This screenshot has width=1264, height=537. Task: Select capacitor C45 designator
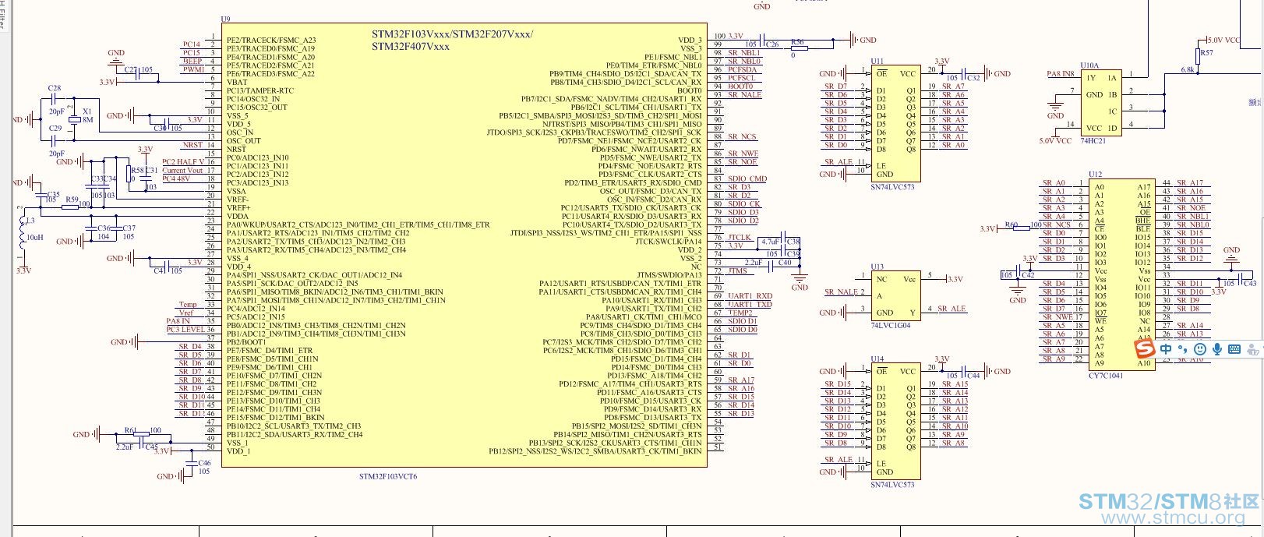point(151,447)
